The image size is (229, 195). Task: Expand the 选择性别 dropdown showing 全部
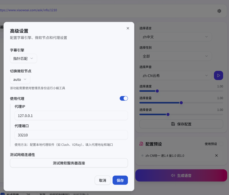click(175, 56)
